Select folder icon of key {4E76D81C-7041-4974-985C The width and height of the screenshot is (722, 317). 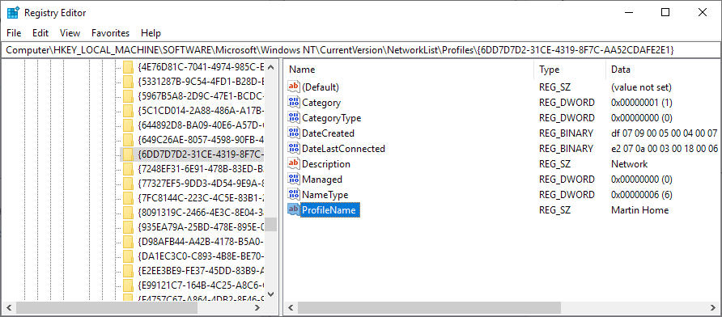coord(128,67)
